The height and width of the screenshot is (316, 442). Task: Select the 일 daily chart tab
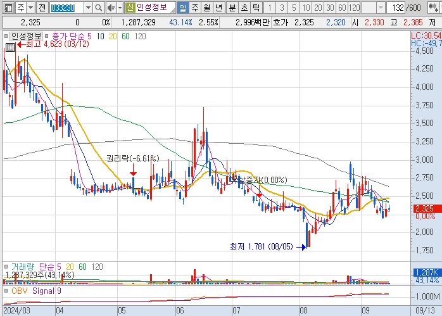[x=182, y=8]
